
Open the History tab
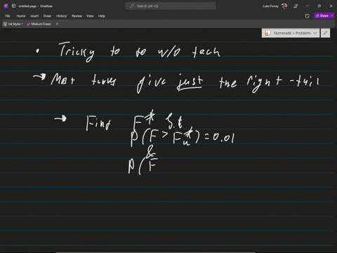pos(61,16)
